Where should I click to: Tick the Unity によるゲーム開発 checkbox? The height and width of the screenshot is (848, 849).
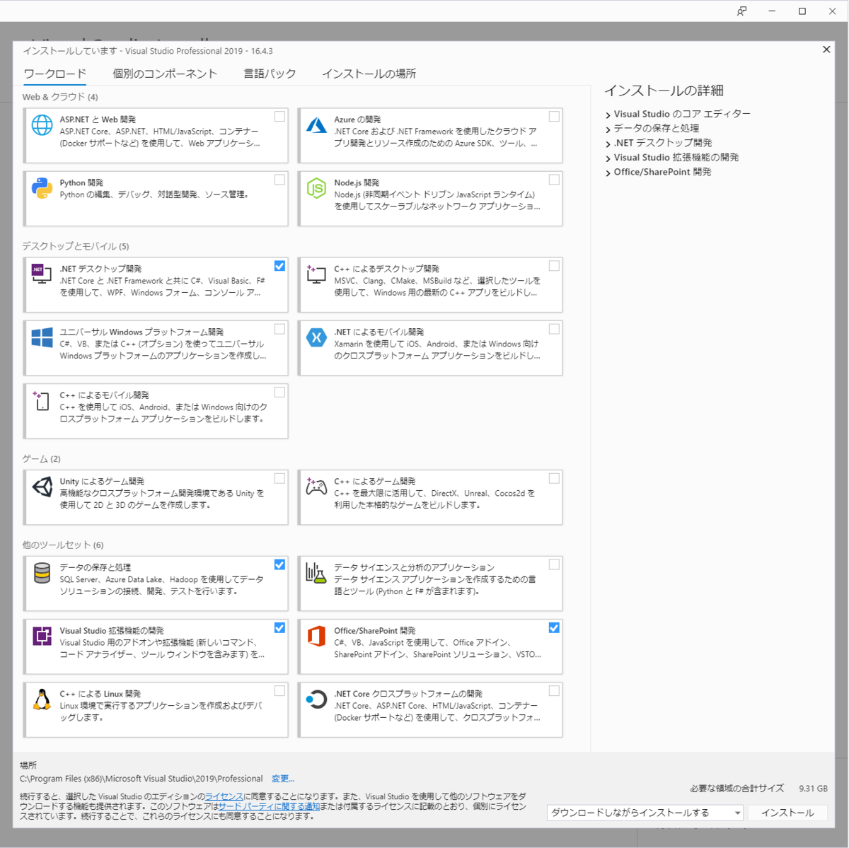[x=279, y=478]
